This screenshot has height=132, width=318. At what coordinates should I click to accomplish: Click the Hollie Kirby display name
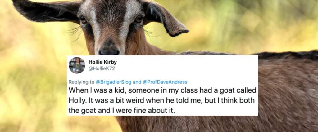pos(102,62)
